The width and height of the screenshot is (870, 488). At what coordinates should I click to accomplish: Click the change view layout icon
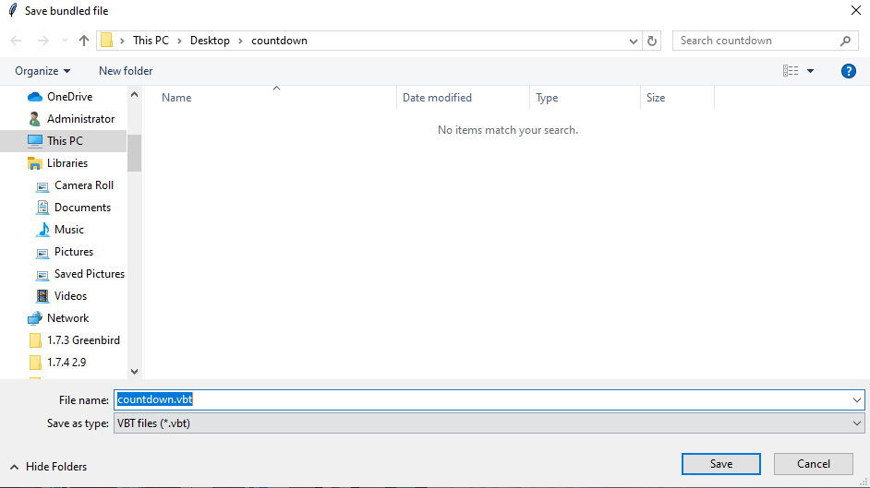pyautogui.click(x=791, y=71)
